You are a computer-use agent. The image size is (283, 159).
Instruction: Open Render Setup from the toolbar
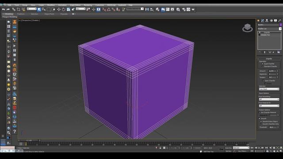coord(184,9)
